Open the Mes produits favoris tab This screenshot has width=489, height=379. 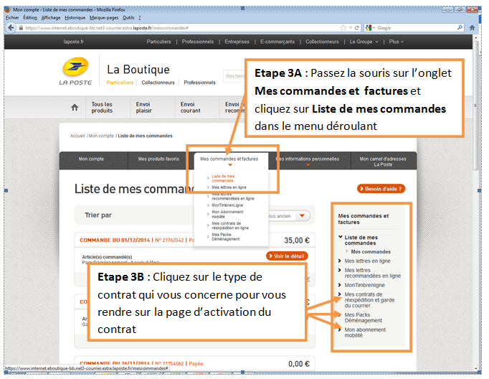(x=158, y=159)
